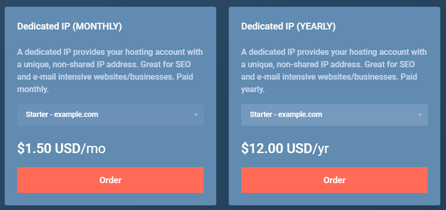Expand the yearly card's dropdown arrow
Screen dimensions: 446x210
click(420, 115)
